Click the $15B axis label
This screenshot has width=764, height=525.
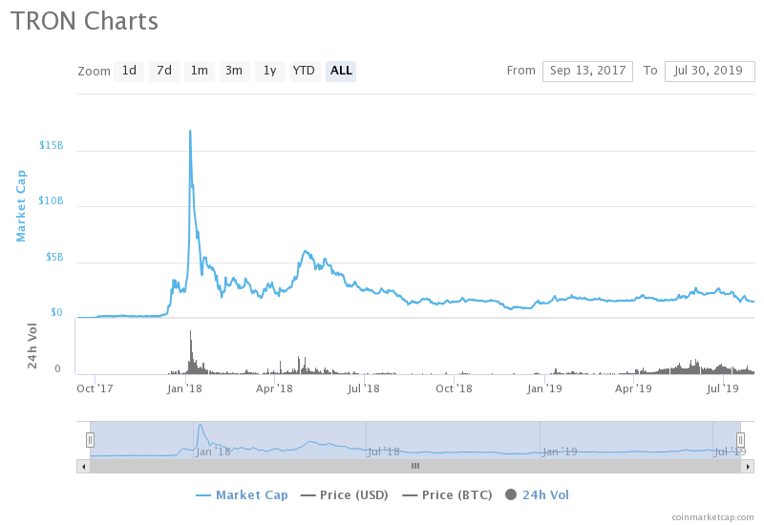[52, 145]
